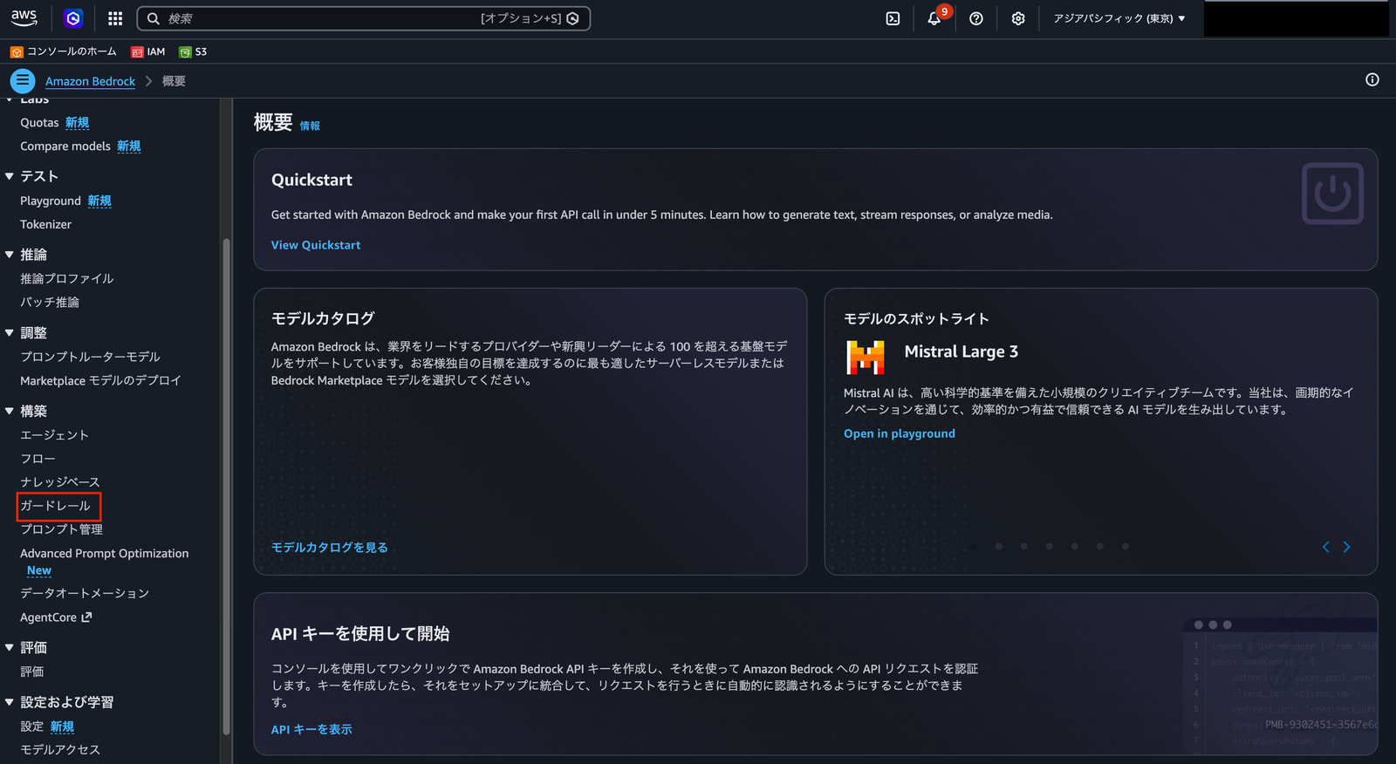
Task: Focus the 検索 search field
Action: (364, 18)
